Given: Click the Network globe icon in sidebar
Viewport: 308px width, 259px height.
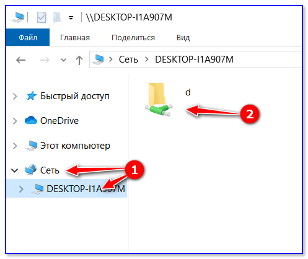Looking at the screenshot, I should [31, 170].
